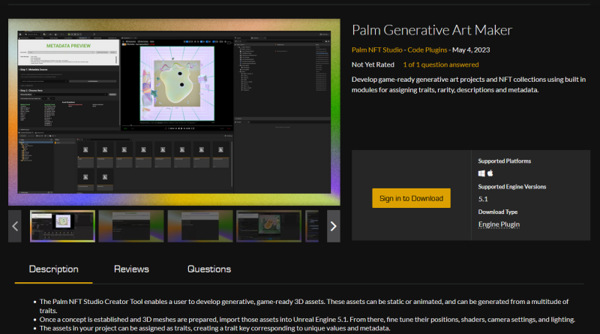
Task: Go to previous gallery image with left arrow
Action: [x=15, y=226]
